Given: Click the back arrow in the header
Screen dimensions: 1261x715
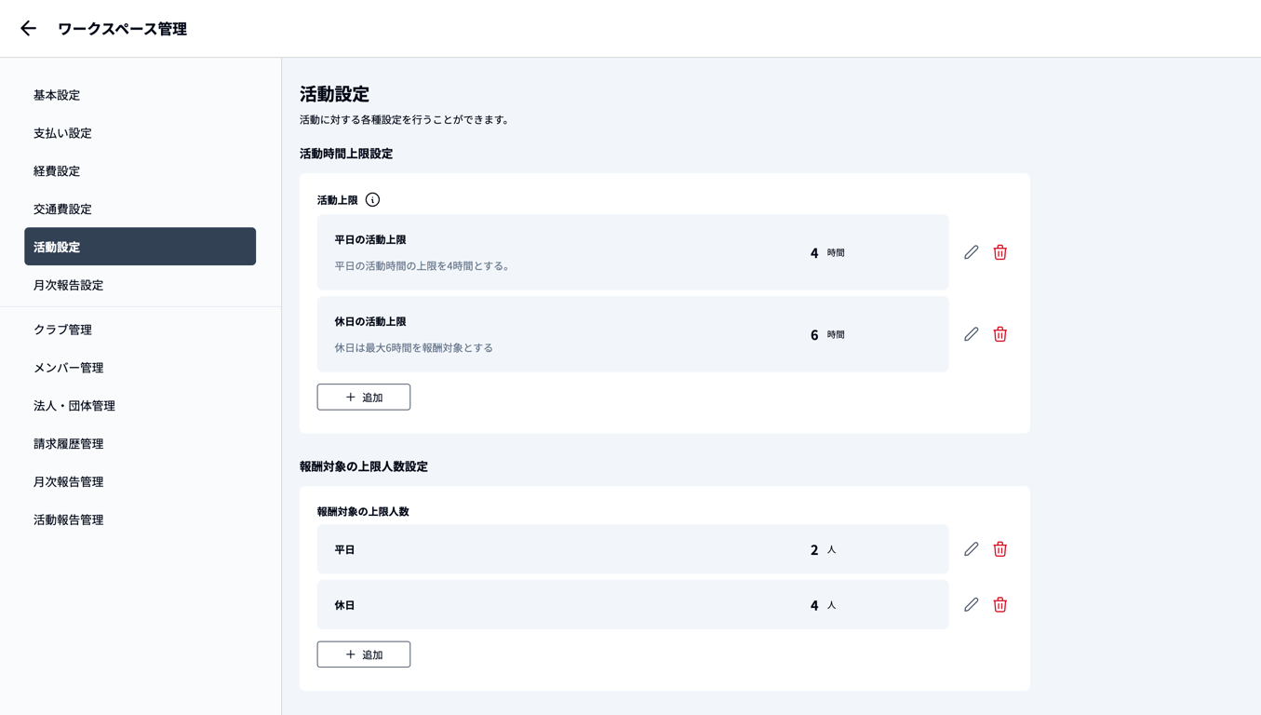Looking at the screenshot, I should pyautogui.click(x=28, y=29).
